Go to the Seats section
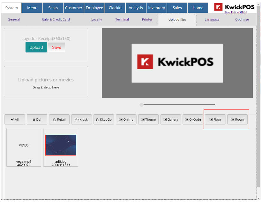262x203 pixels. point(53,8)
